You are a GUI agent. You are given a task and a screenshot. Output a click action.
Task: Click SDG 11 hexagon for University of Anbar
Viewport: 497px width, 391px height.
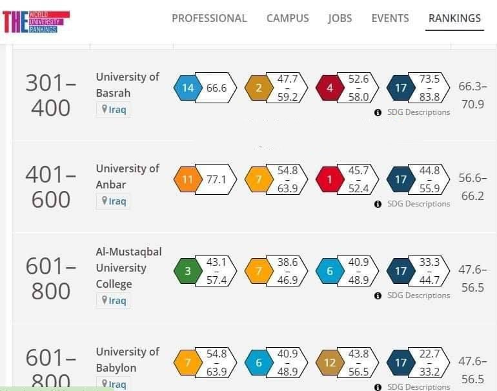(x=188, y=180)
